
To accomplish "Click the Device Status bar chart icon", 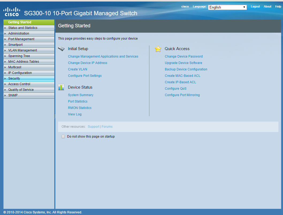I will (61, 87).
